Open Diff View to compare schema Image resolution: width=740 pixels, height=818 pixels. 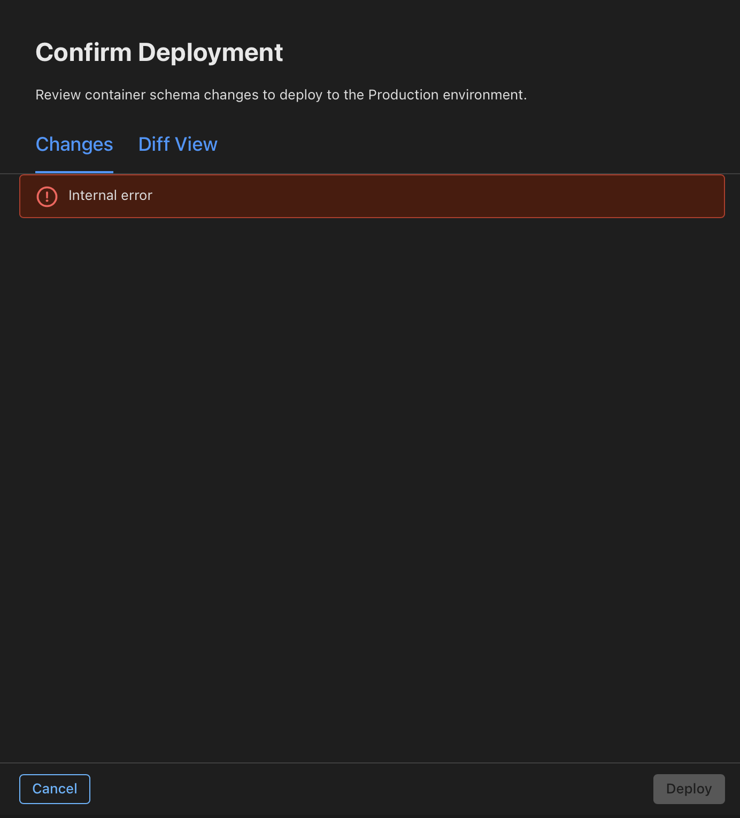point(178,144)
